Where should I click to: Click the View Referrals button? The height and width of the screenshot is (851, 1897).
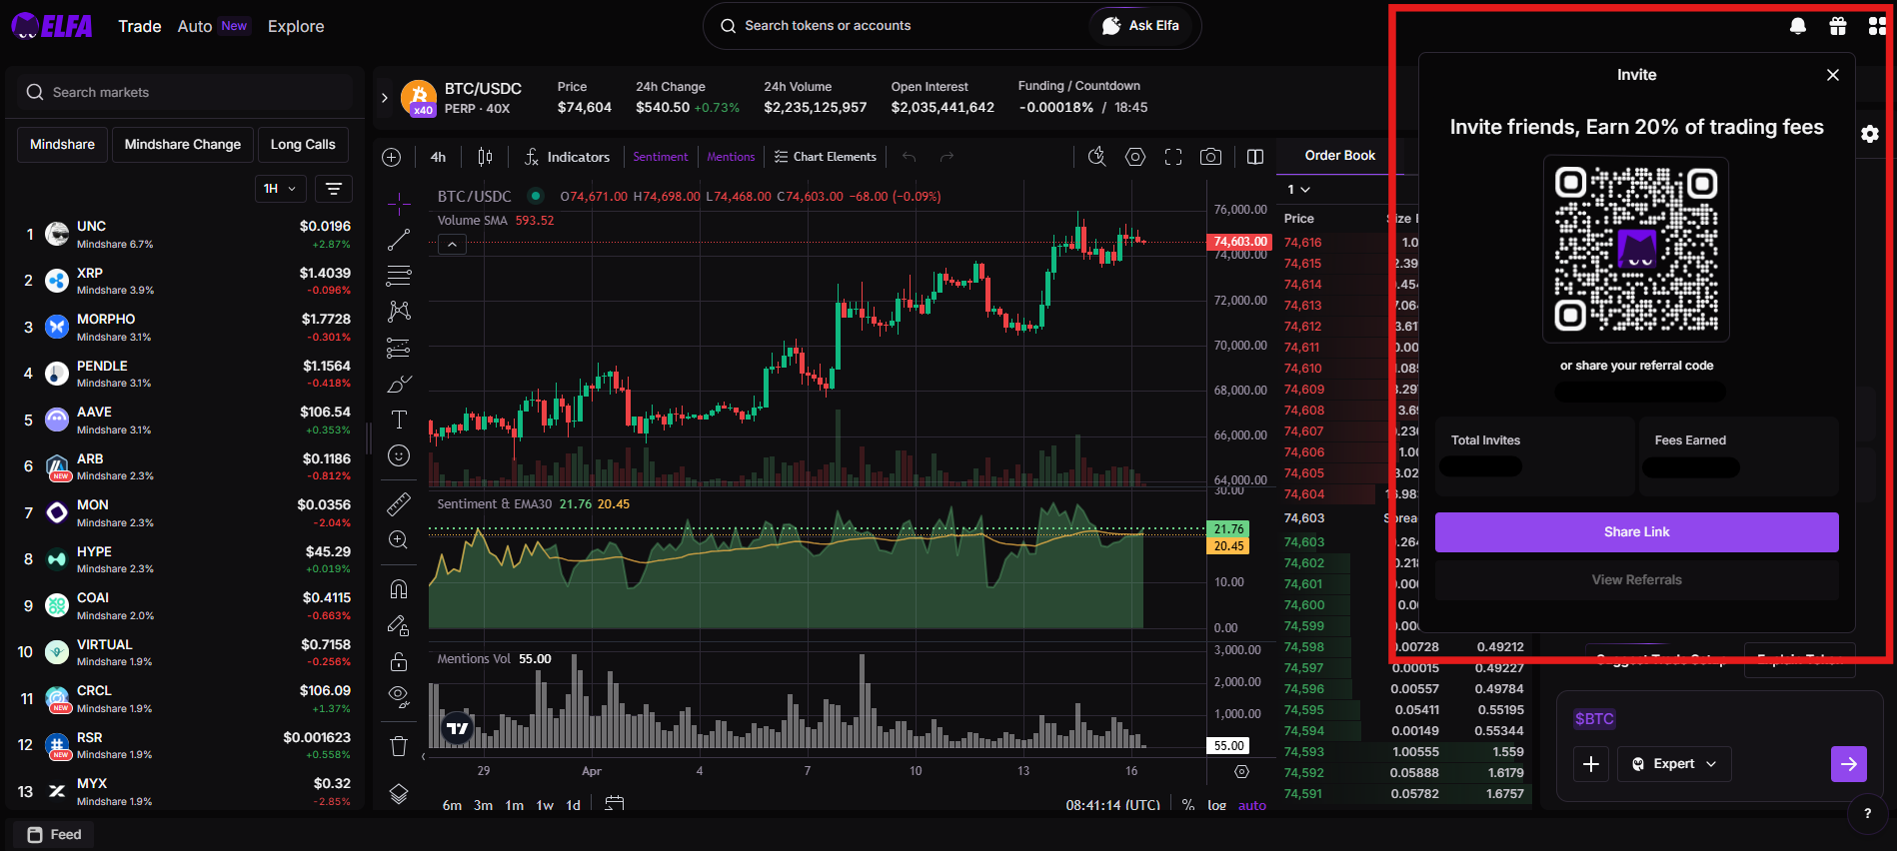[1636, 580]
